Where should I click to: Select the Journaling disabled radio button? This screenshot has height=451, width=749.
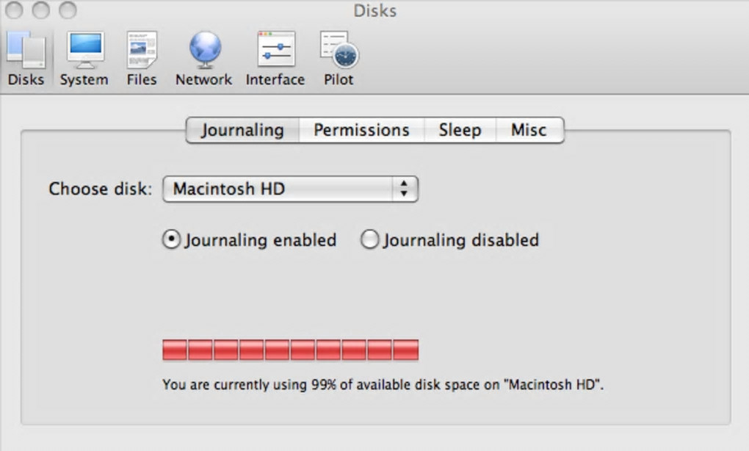coord(370,240)
